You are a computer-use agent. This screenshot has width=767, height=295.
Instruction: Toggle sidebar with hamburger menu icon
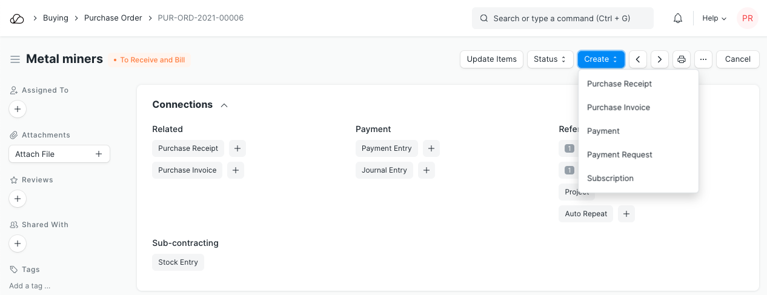(15, 59)
